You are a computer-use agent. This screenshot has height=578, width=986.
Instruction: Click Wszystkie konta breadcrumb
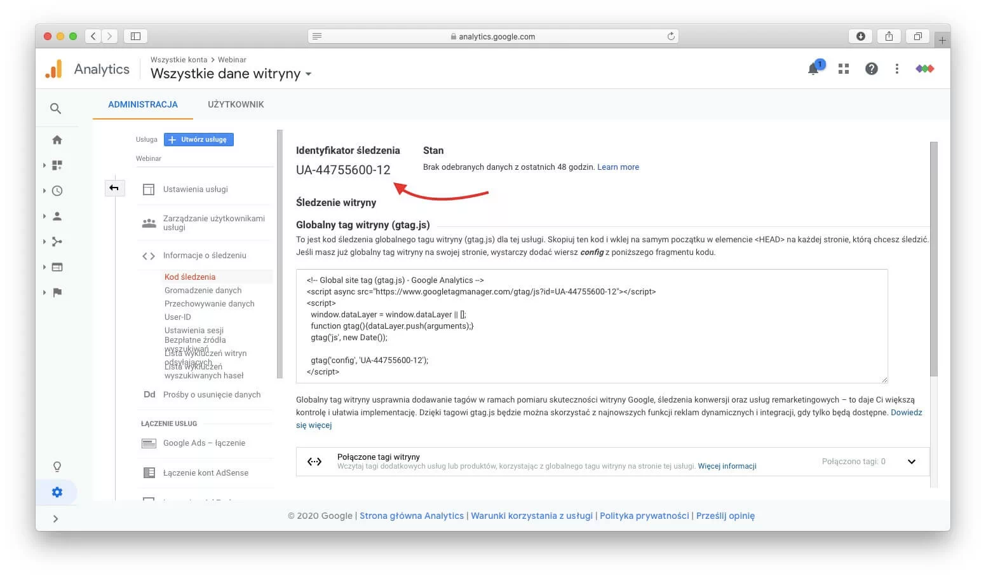click(x=179, y=60)
